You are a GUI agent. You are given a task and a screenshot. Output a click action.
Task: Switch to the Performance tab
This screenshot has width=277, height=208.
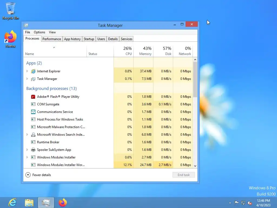52,39
